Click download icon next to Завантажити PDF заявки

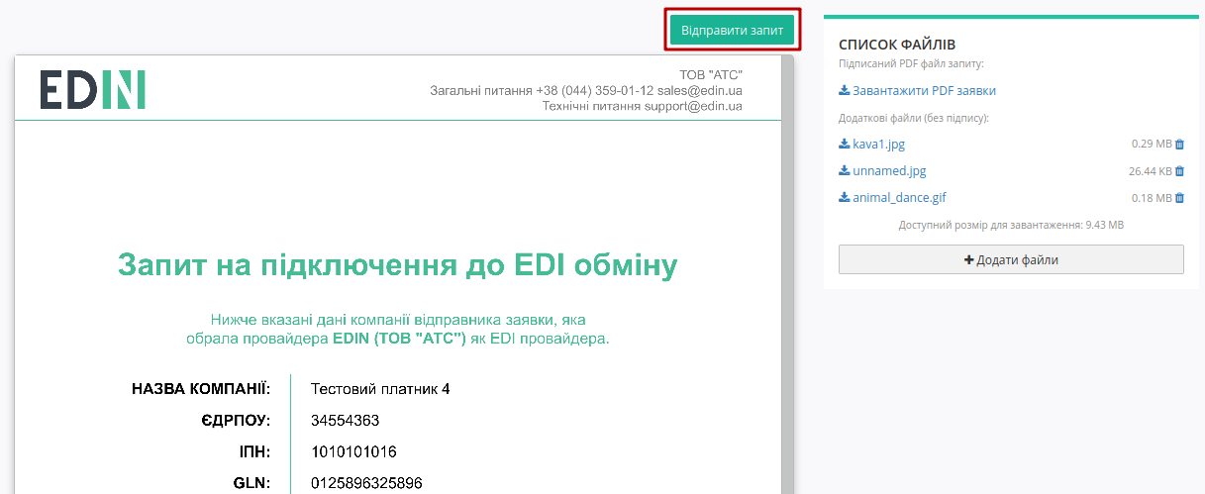coord(844,90)
